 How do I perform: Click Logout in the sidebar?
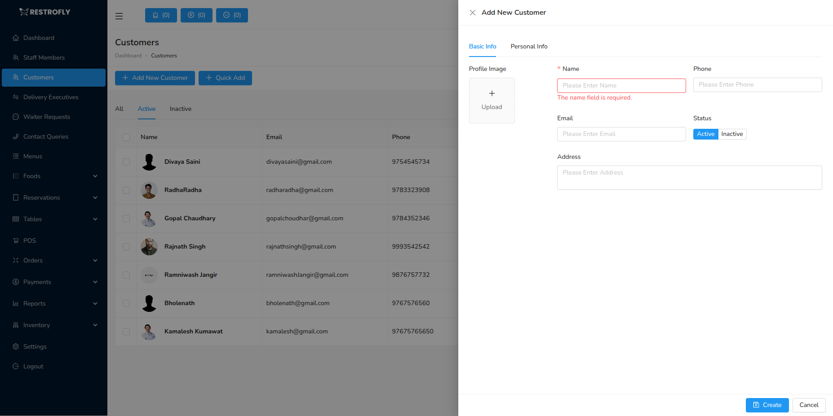(33, 366)
